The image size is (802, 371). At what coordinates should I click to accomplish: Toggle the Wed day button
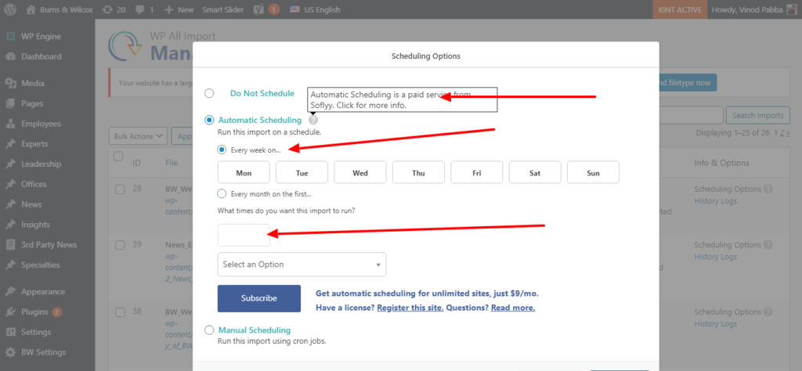[360, 172]
